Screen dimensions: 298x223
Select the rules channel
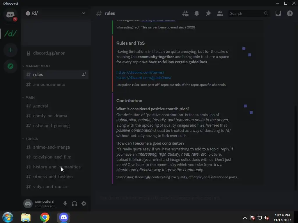coord(56,75)
